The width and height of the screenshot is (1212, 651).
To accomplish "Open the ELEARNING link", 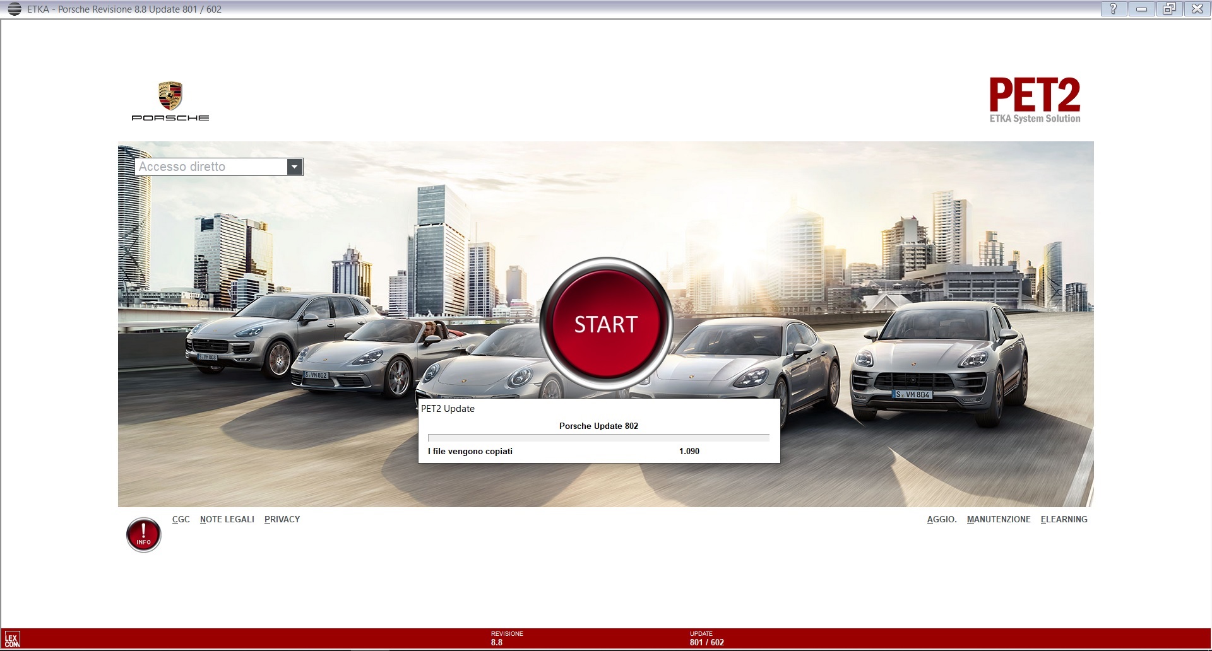I will point(1064,519).
